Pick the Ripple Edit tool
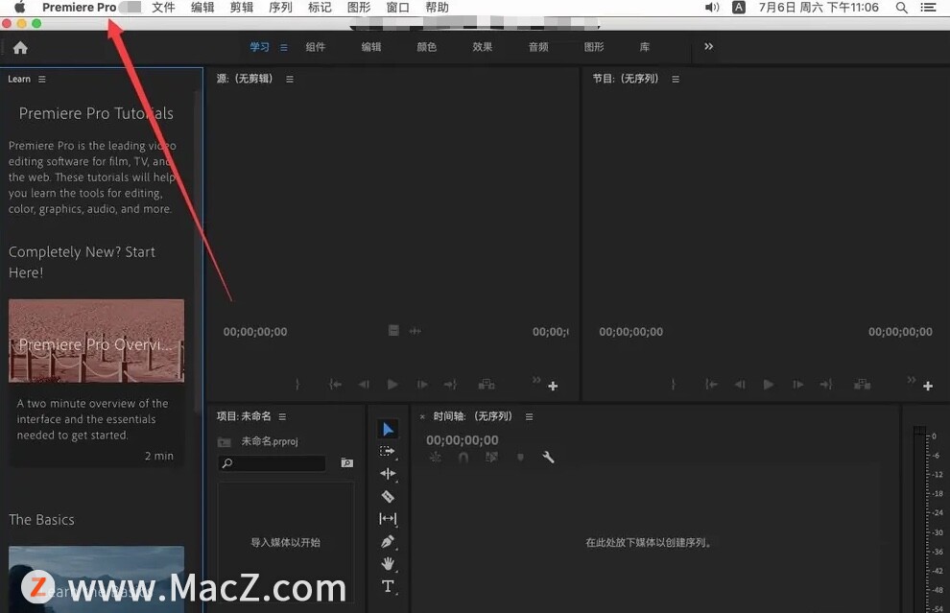This screenshot has height=613, width=950. tap(388, 474)
